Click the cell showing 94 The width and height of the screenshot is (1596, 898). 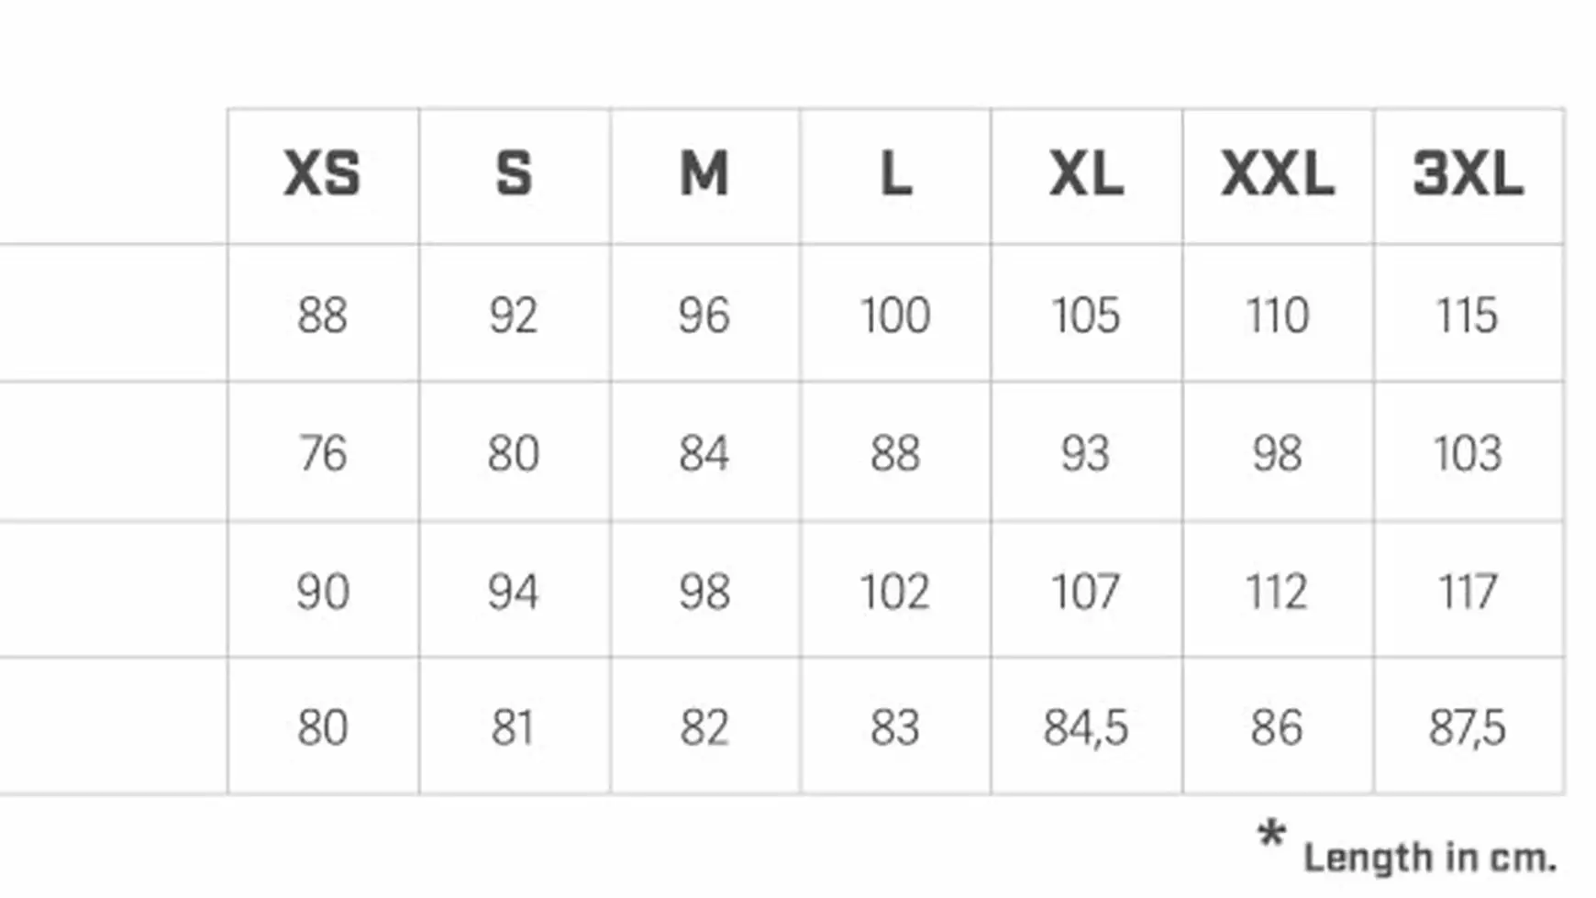pyautogui.click(x=514, y=592)
